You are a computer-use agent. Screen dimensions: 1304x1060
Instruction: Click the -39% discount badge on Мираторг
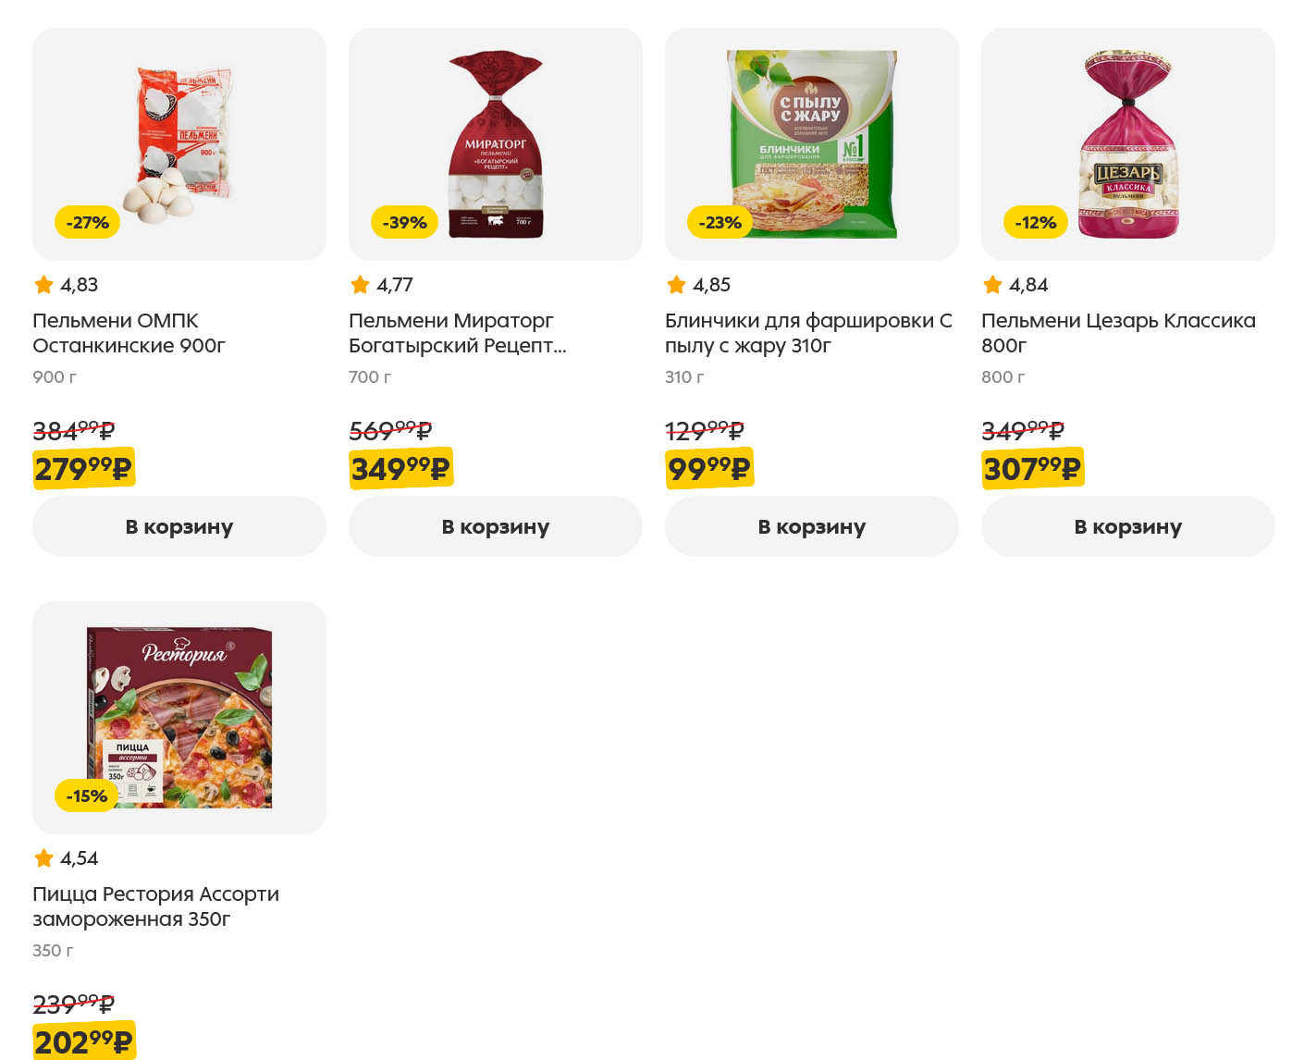tap(404, 223)
